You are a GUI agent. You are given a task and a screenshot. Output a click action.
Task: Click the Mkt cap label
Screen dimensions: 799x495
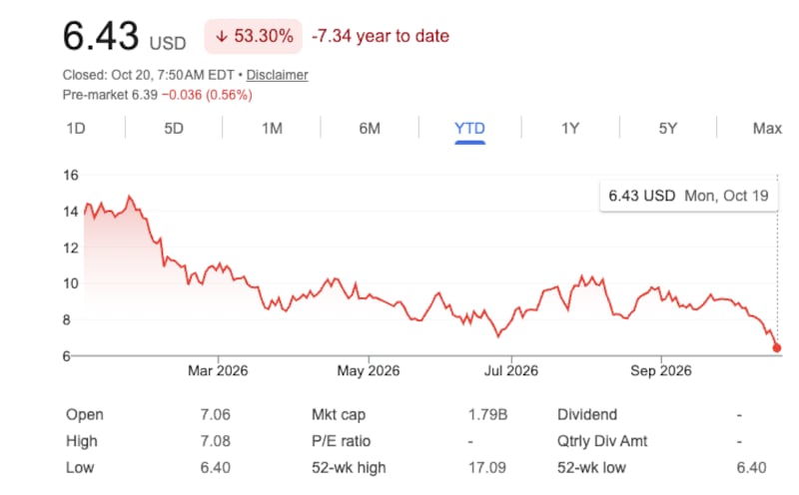coord(339,414)
